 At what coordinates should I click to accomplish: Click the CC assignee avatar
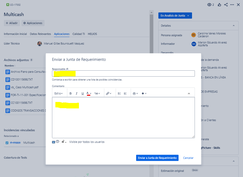point(194,35)
